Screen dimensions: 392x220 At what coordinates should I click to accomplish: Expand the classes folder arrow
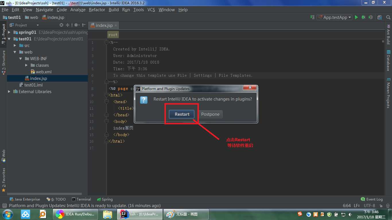(x=26, y=65)
